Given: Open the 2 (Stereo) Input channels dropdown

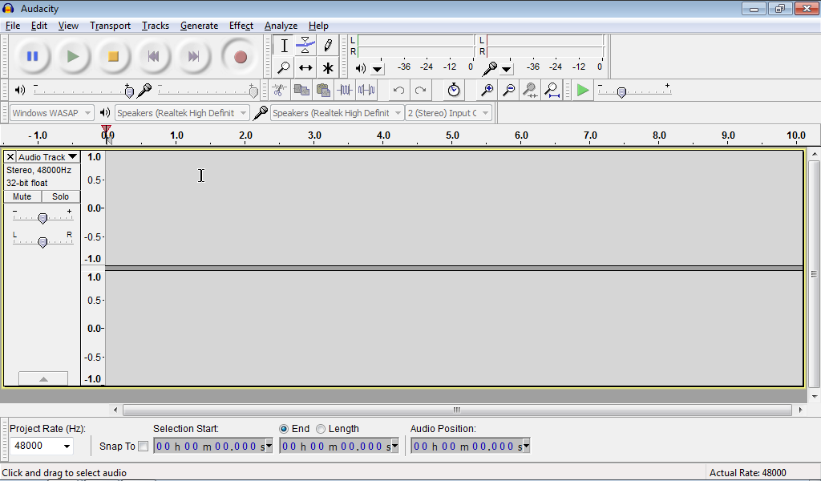Looking at the screenshot, I should tap(449, 112).
